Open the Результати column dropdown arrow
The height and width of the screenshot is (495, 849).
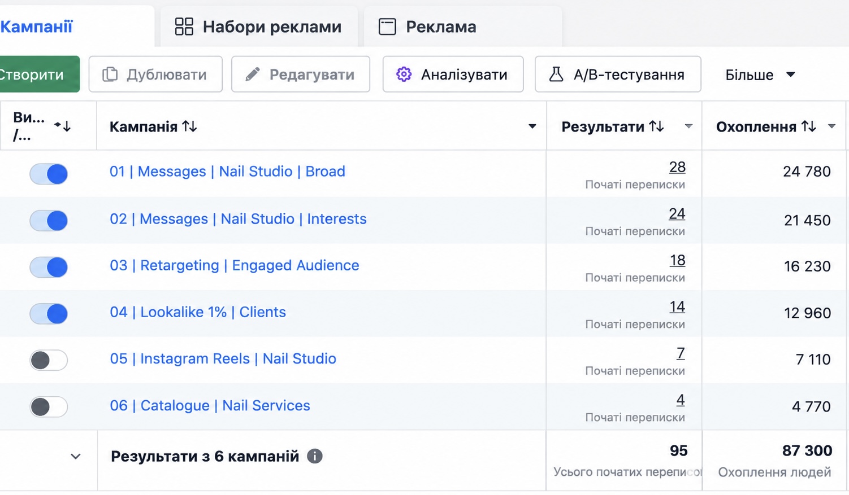pos(688,126)
